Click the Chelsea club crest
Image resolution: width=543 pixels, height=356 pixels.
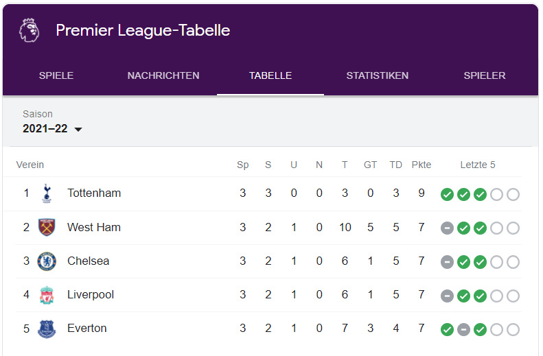(47, 261)
